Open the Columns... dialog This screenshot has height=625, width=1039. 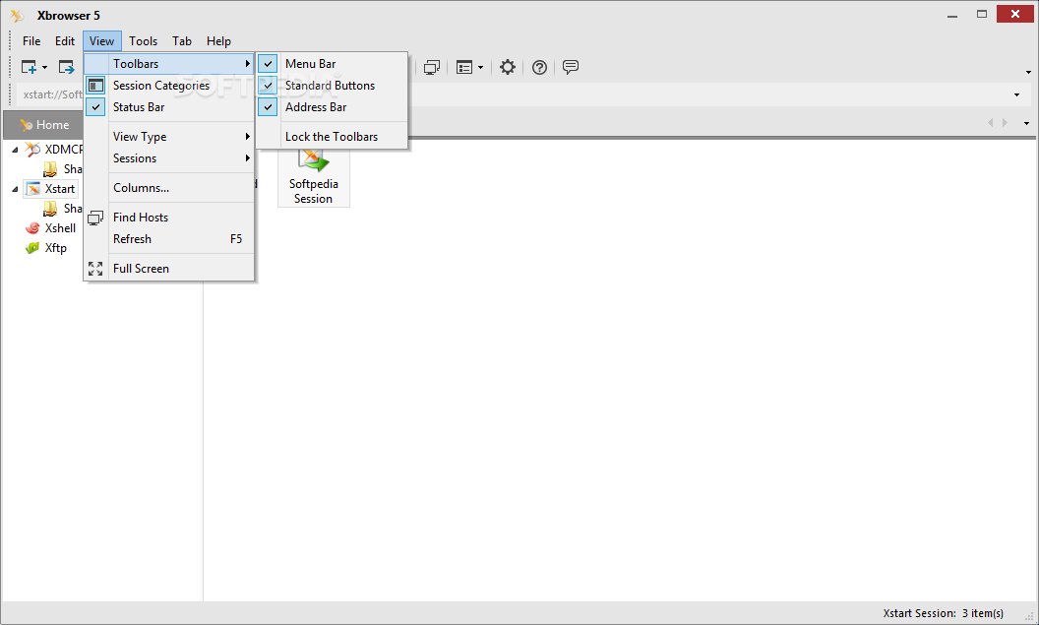tap(169, 188)
